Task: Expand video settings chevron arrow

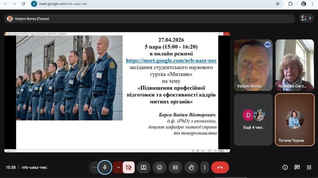Action: (x=118, y=167)
